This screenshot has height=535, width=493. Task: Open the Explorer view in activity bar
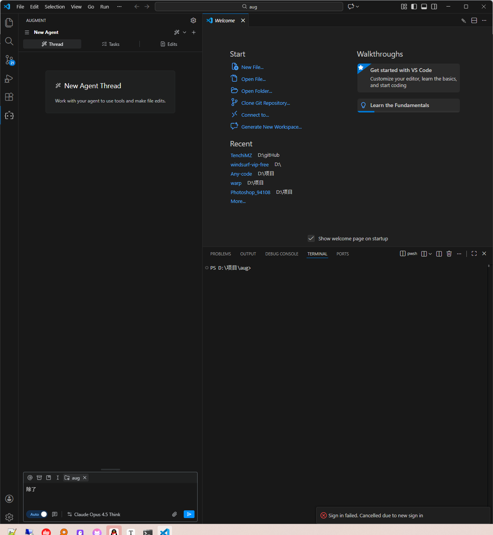coord(9,23)
